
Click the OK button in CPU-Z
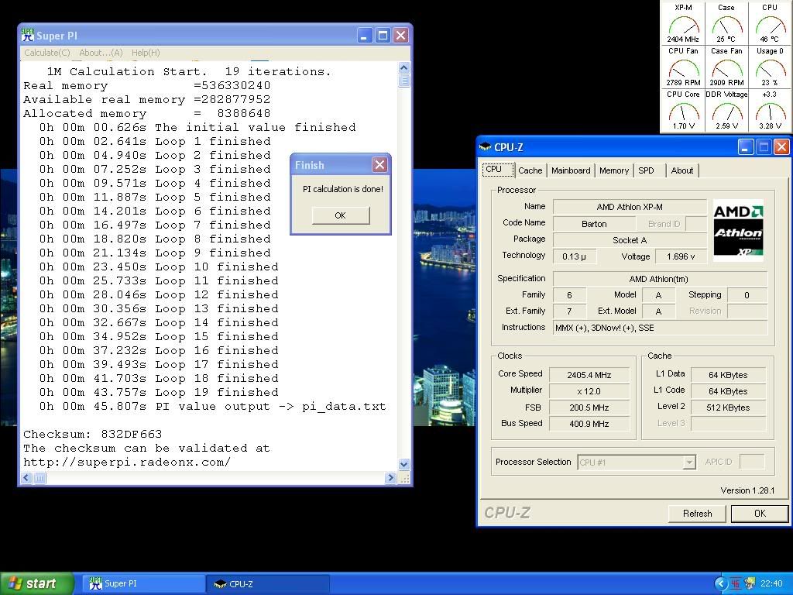point(760,514)
